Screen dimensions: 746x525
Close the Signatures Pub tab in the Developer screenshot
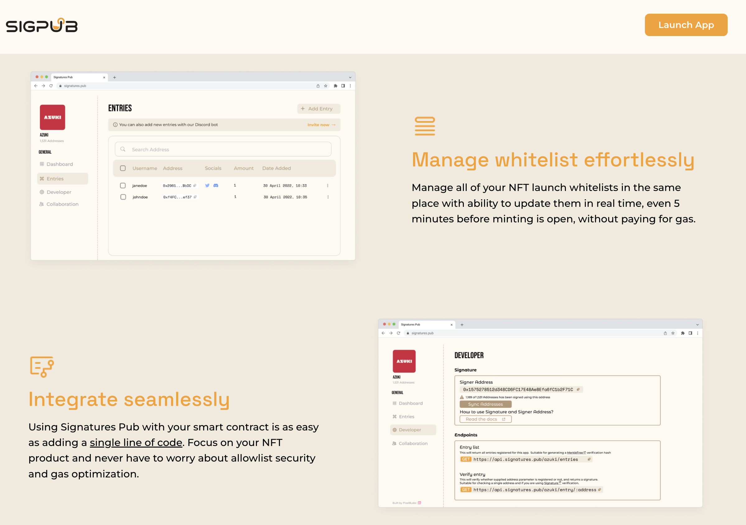pyautogui.click(x=451, y=325)
